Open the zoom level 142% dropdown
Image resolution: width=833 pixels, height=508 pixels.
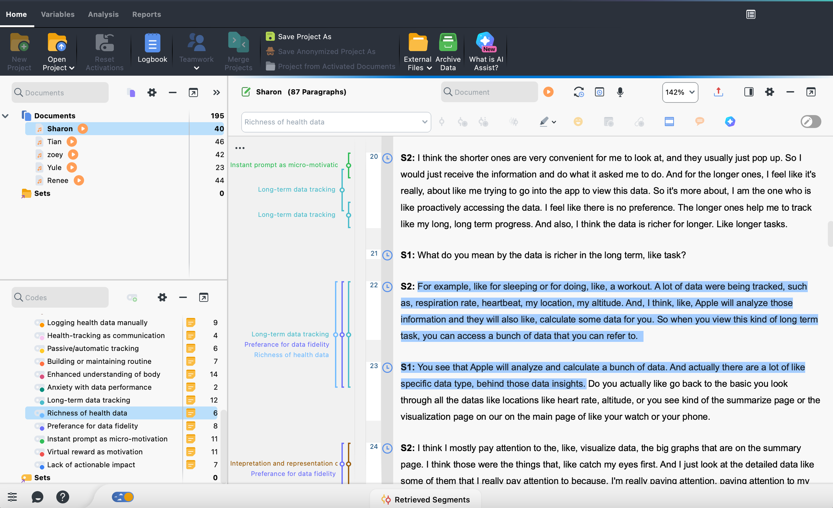[679, 92]
